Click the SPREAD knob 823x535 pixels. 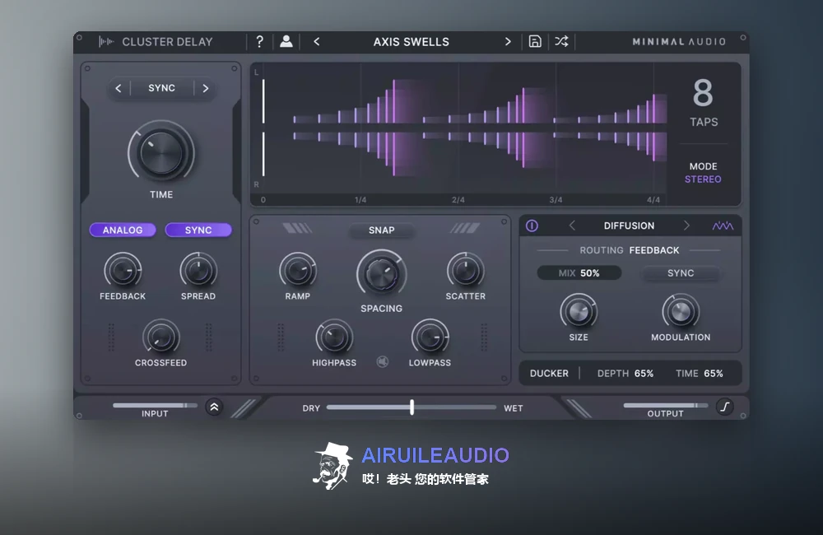tap(198, 271)
